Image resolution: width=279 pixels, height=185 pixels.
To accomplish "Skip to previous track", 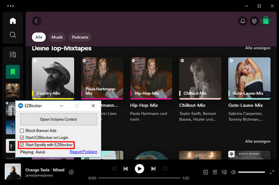I will 126,169.
